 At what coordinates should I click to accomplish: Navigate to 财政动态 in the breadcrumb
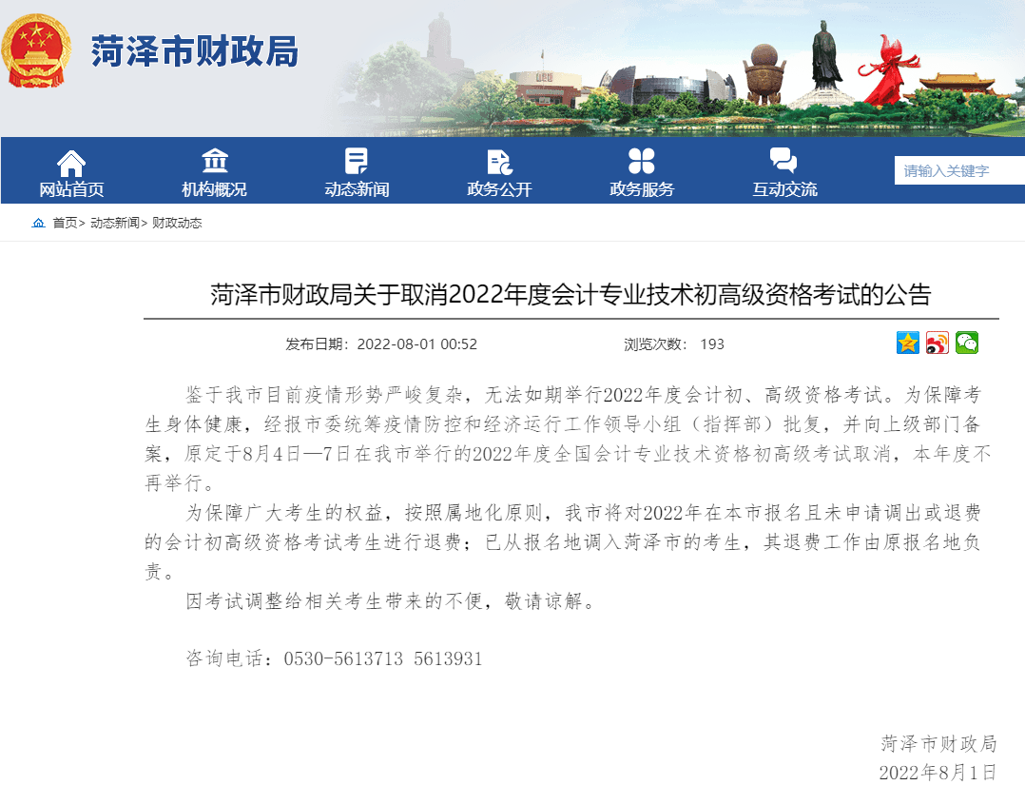tap(177, 224)
